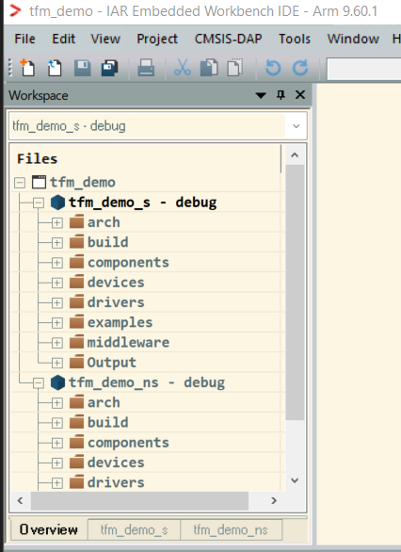Click the Paste toolbar icon

tap(235, 68)
